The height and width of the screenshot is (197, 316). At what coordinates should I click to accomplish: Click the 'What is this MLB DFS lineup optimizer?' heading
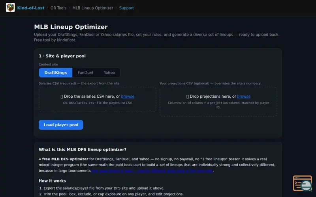point(83,150)
